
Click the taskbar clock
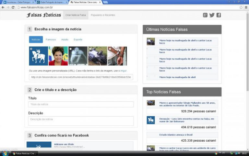(x=244, y=153)
